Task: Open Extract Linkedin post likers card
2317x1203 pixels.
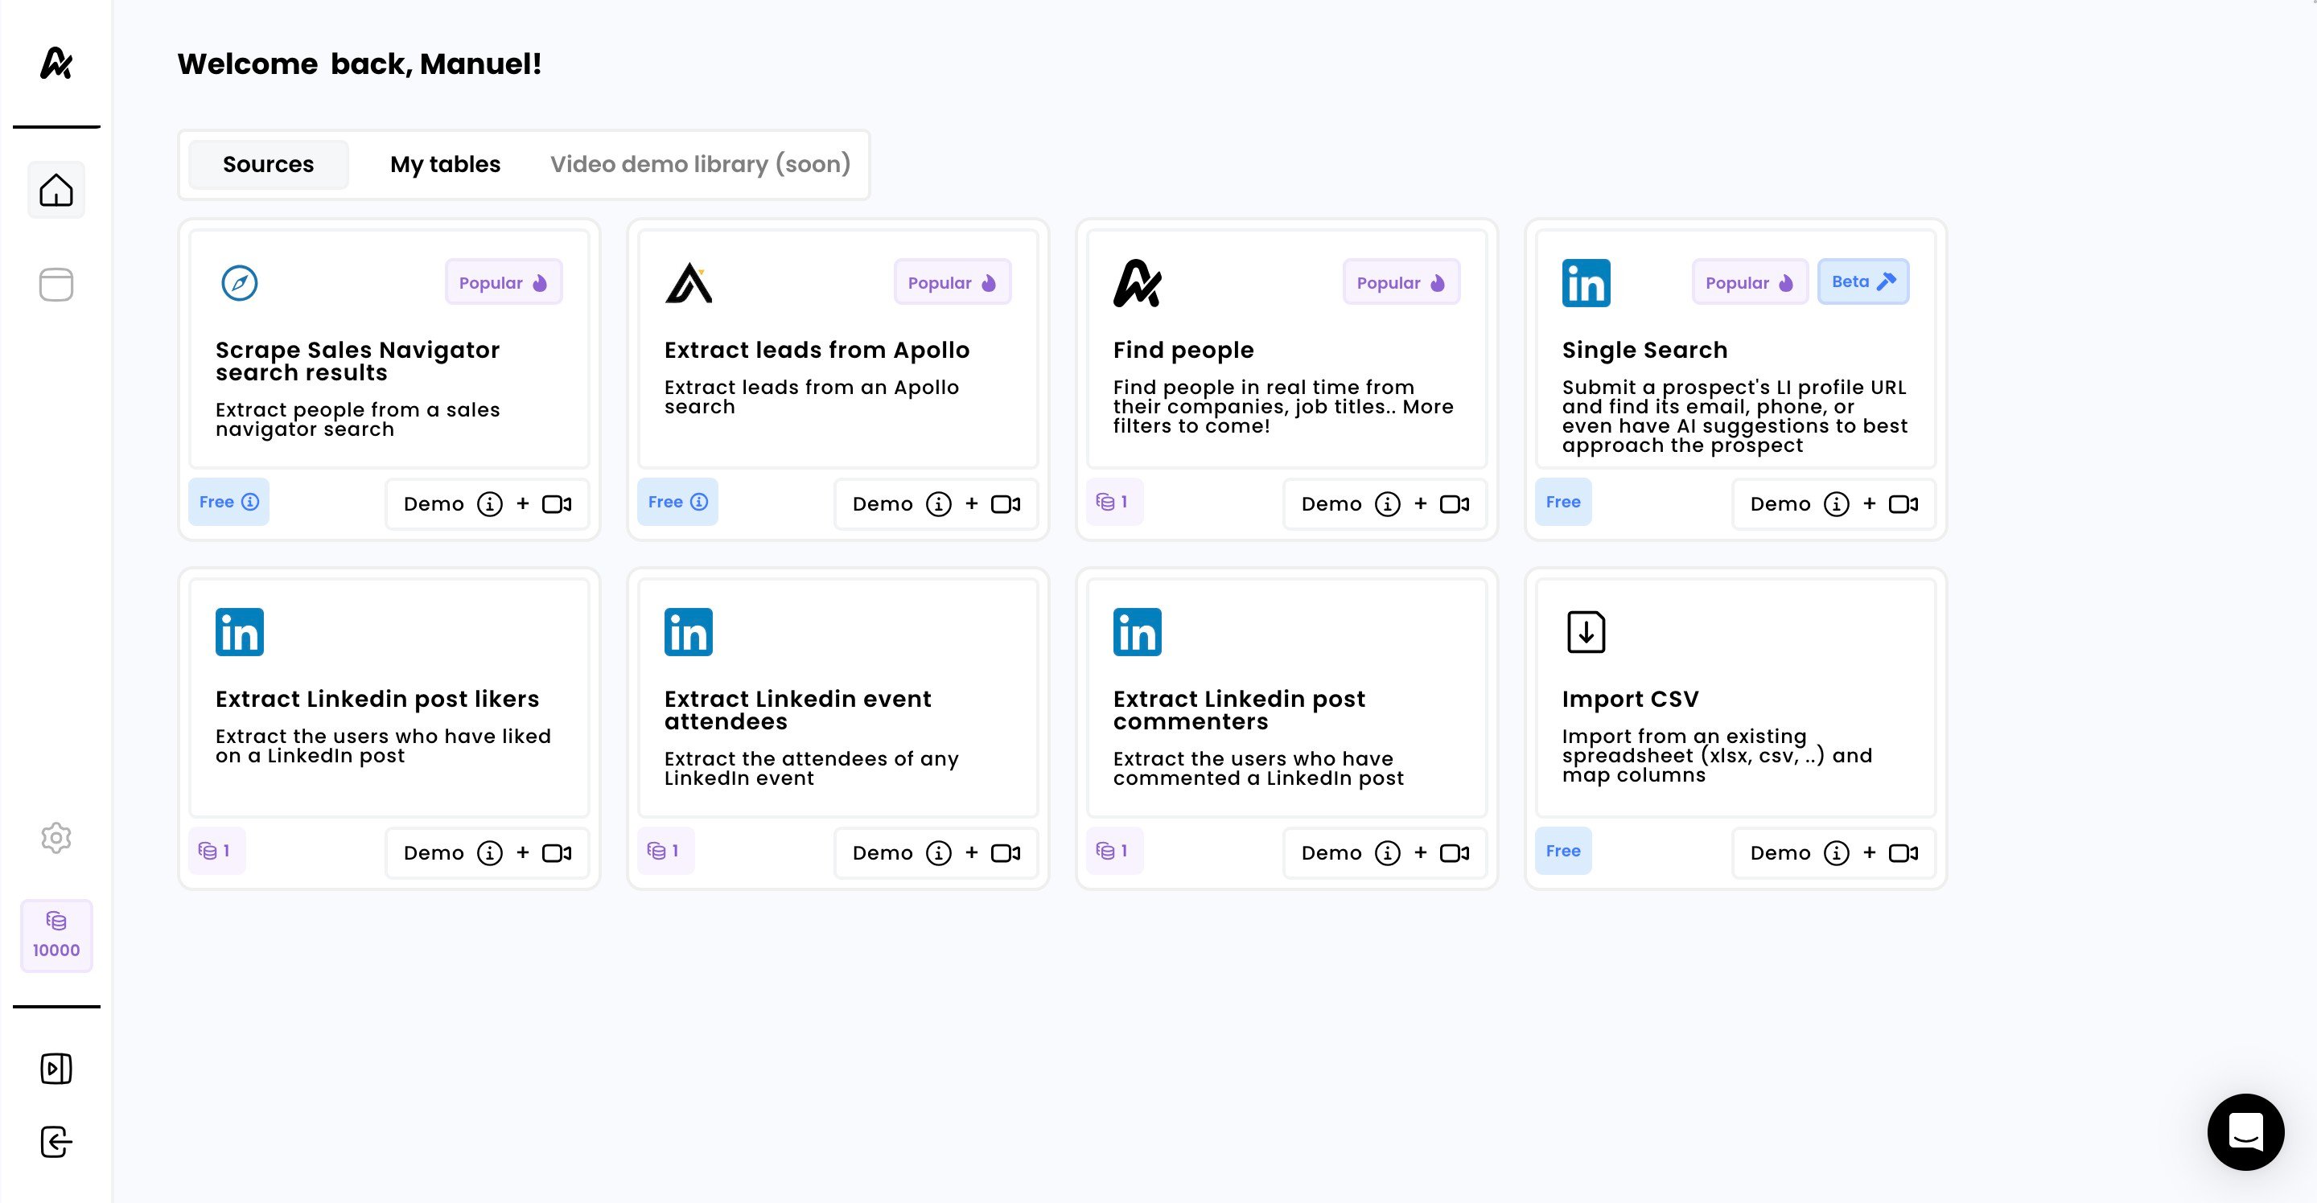Action: 389,699
